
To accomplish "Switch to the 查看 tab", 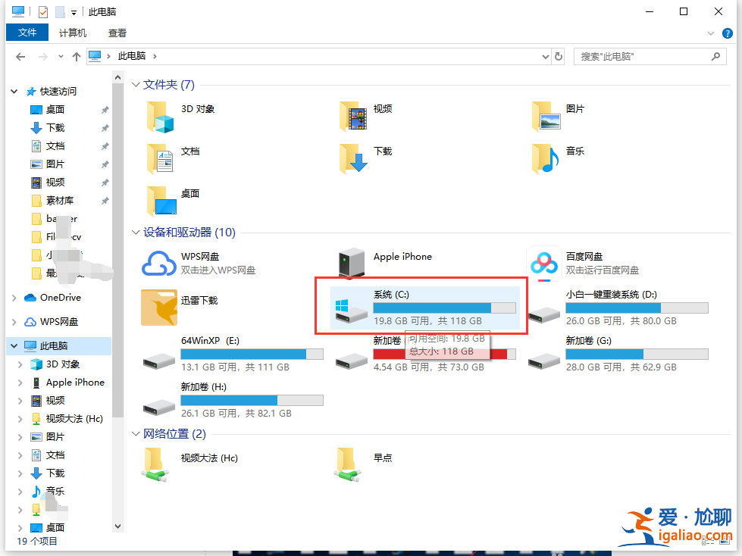I will point(117,33).
